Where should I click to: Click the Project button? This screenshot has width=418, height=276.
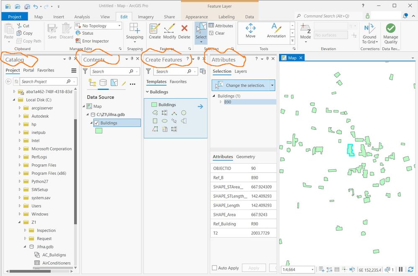(x=14, y=16)
